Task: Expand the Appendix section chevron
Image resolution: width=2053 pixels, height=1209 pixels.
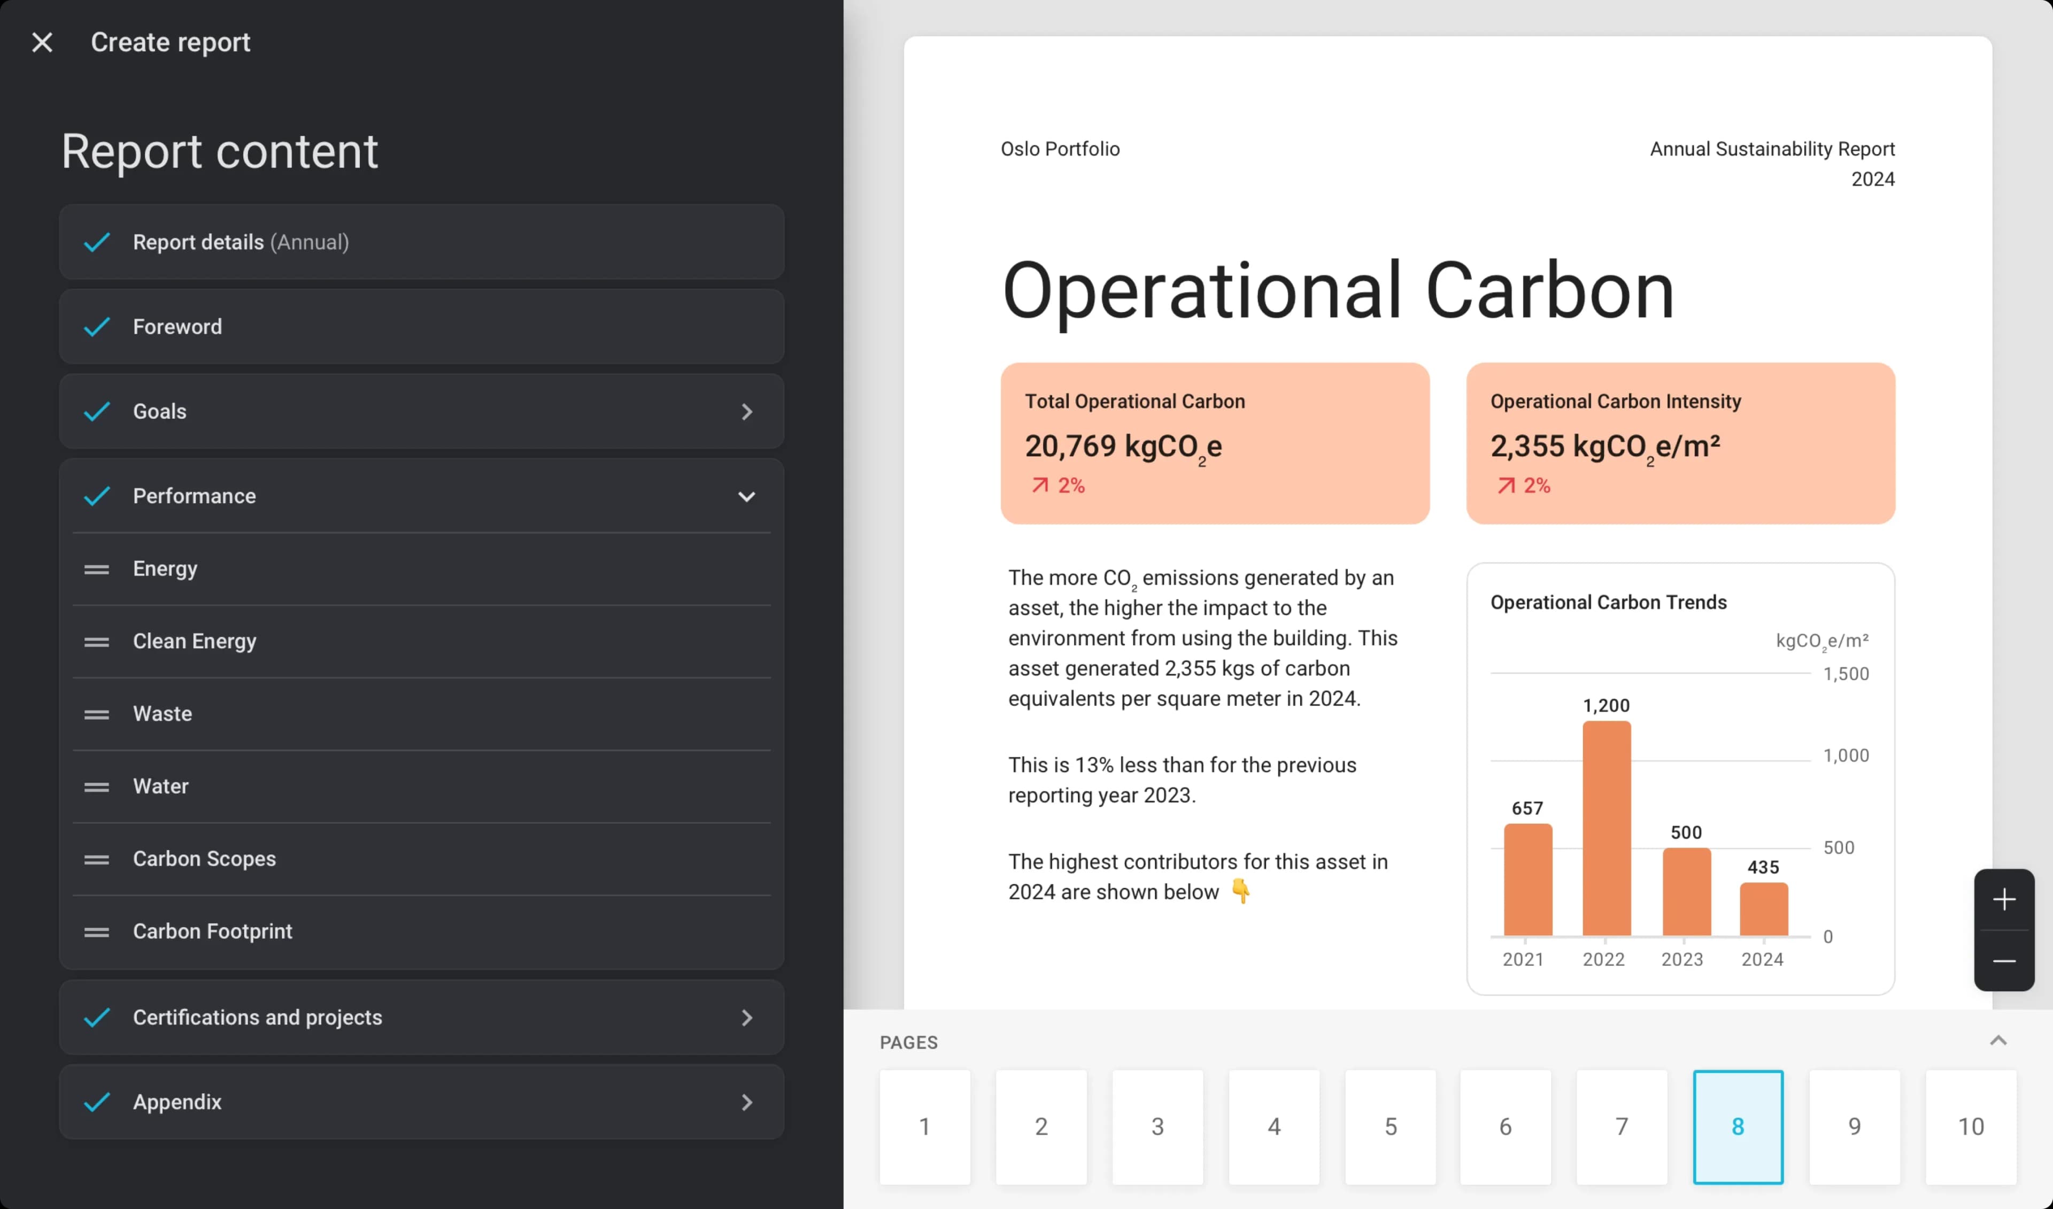Action: click(747, 1103)
